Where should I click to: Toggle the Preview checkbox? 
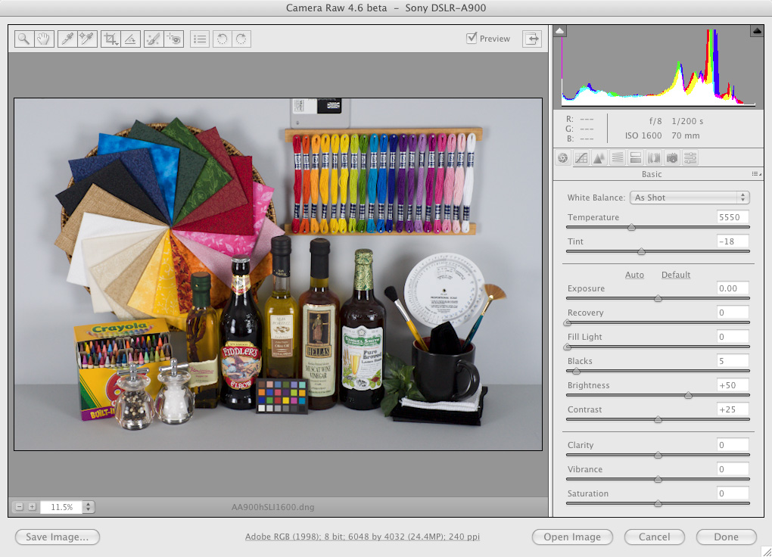pos(472,39)
